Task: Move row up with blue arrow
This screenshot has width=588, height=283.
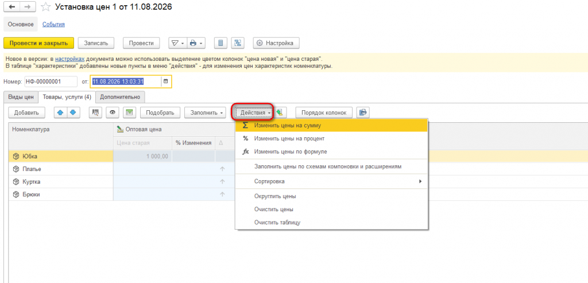Action: (60, 112)
